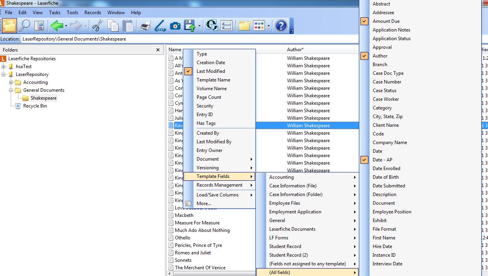Open Help with the question mark
The width and height of the screenshot is (488, 276).
click(x=281, y=26)
